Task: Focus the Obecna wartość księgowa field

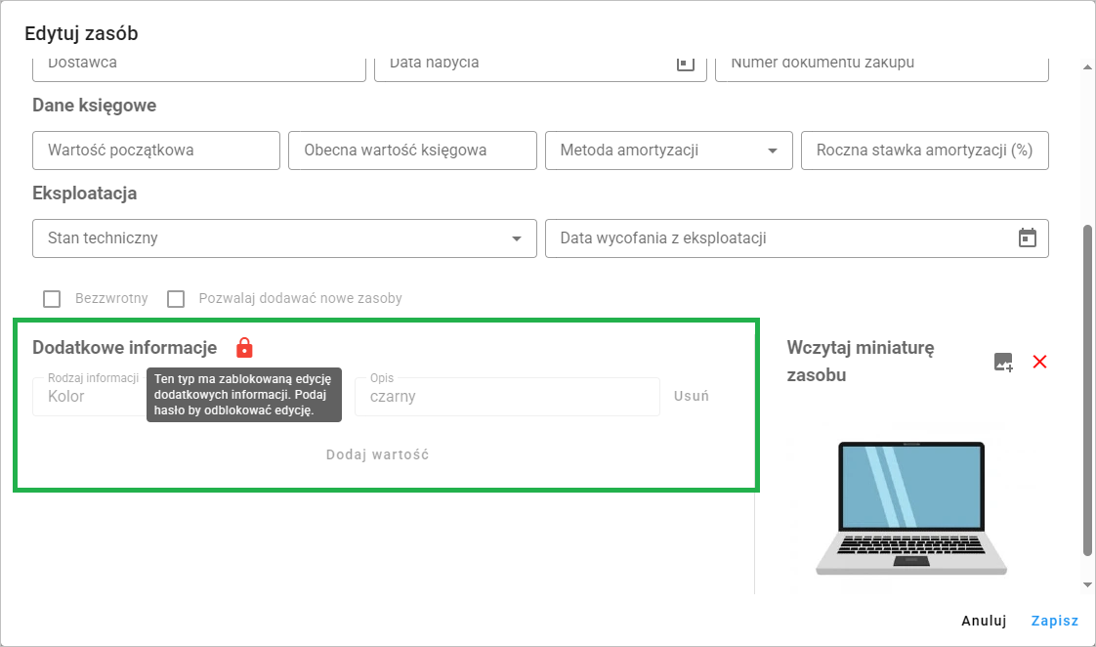Action: point(412,151)
